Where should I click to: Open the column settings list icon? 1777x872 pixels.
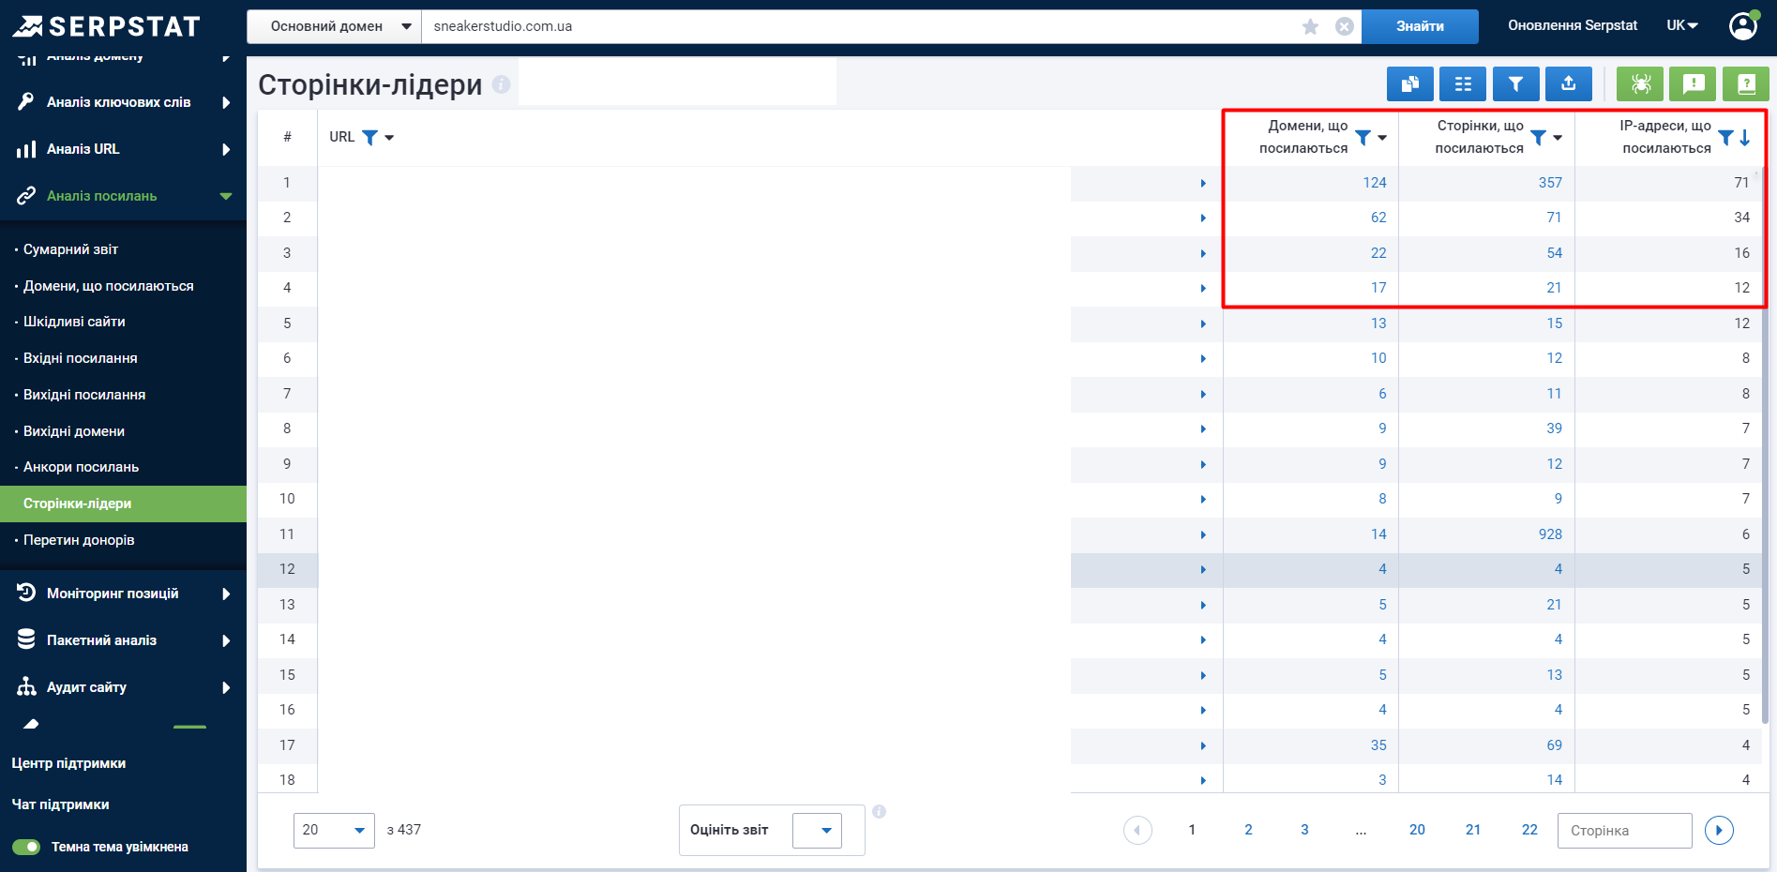[x=1463, y=84]
